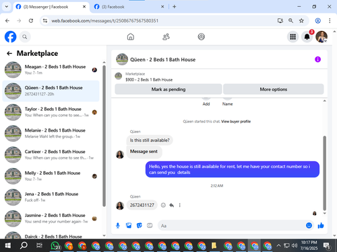The width and height of the screenshot is (337, 252).
Task: View site information icon in address bar
Action: tap(45, 21)
